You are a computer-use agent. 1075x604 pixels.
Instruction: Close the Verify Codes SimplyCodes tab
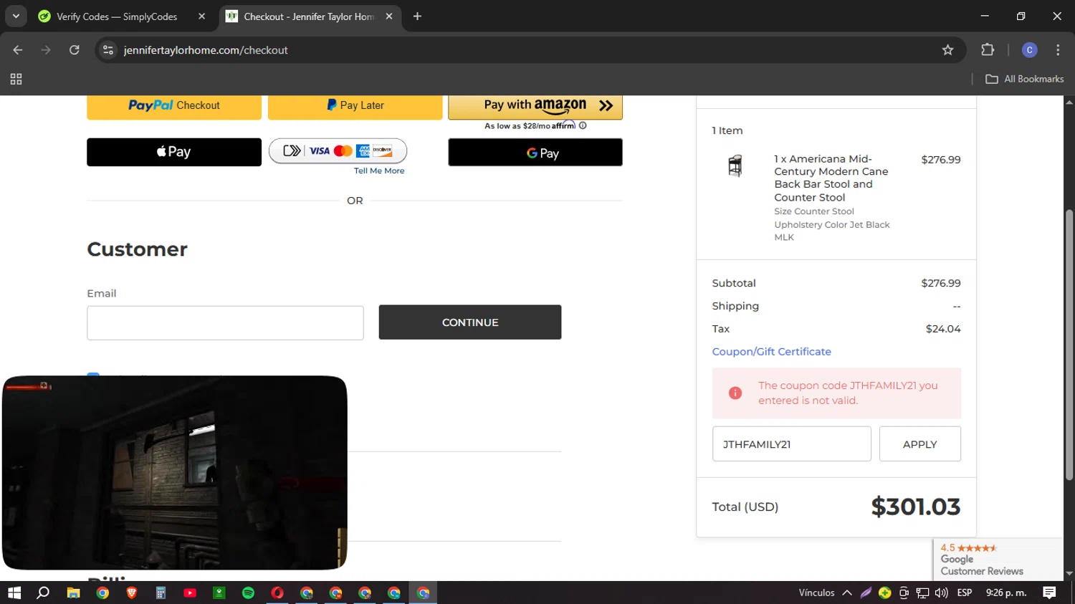(201, 16)
